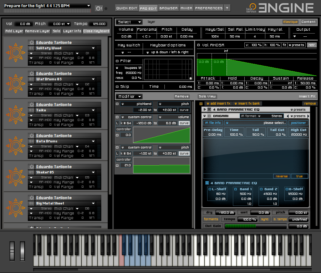Open the Pitch value dropdown arrow
Screen dimensions: 321x273
coord(68,24)
